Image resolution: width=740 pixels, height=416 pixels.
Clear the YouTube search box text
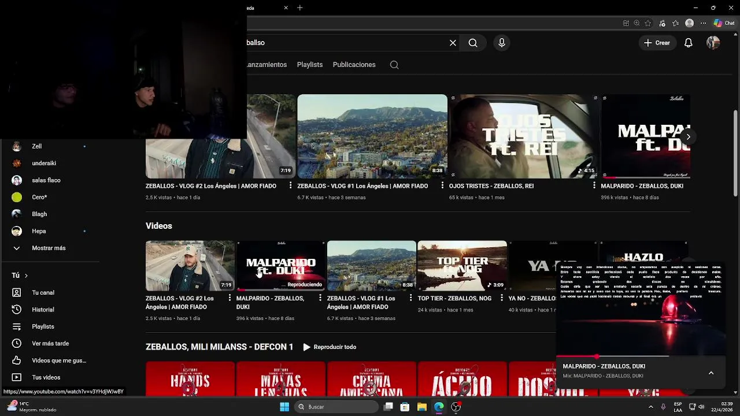(x=453, y=43)
